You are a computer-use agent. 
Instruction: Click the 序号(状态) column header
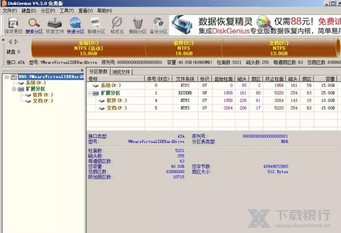click(x=159, y=79)
